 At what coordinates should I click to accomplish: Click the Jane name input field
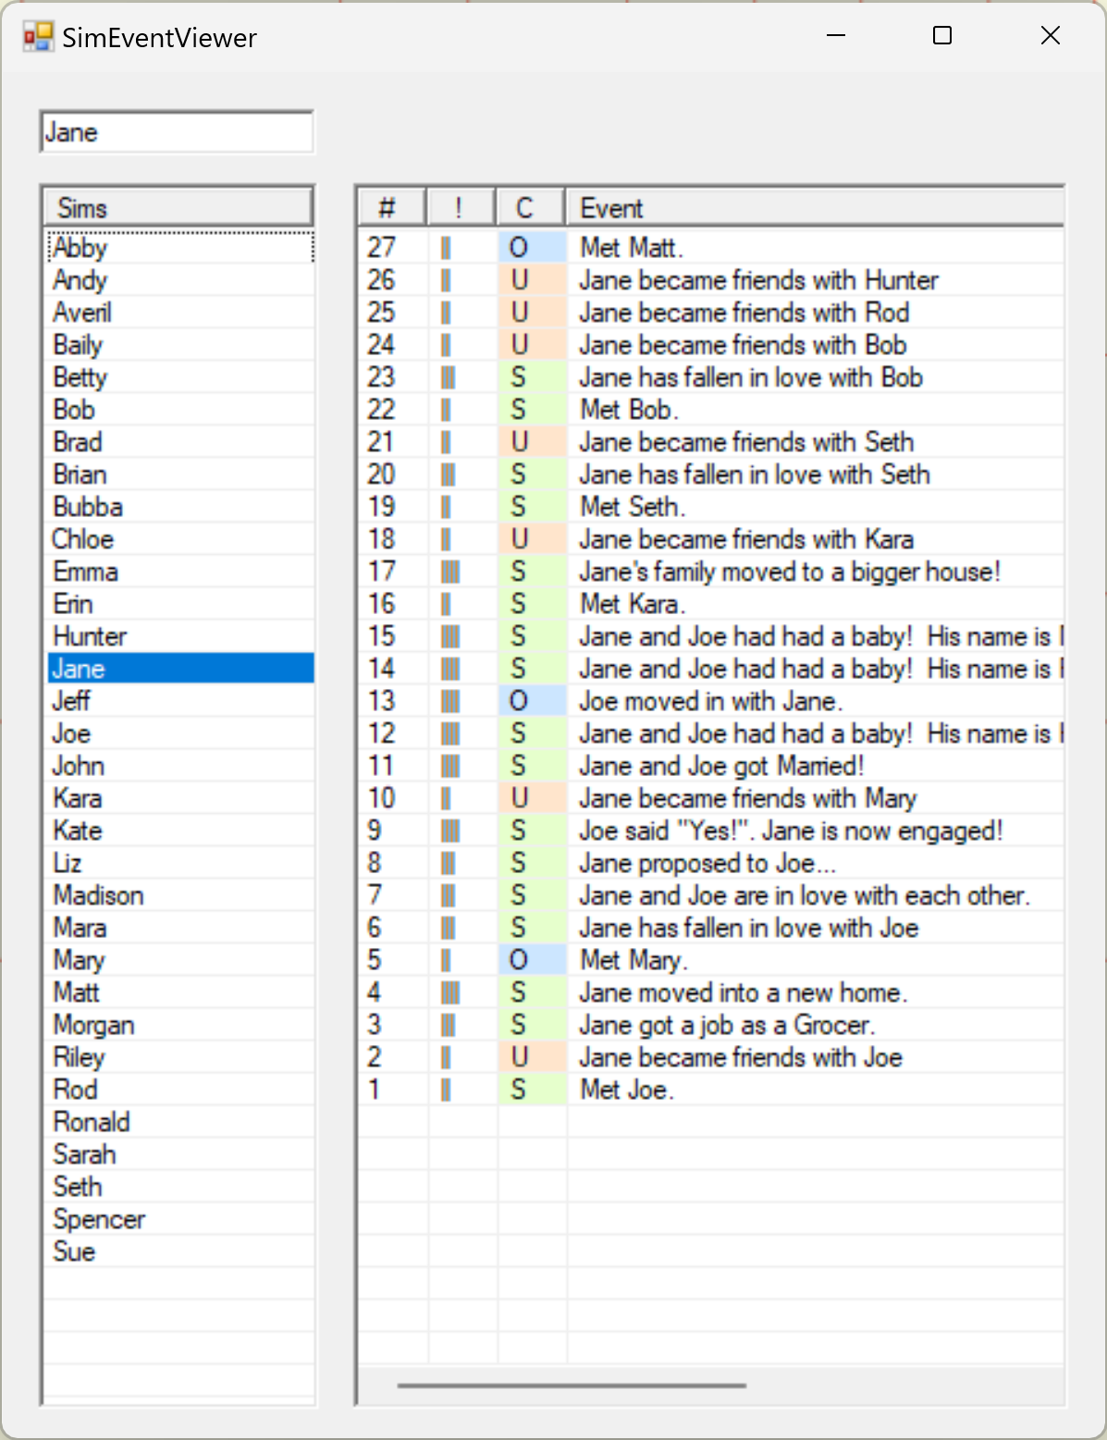(177, 132)
